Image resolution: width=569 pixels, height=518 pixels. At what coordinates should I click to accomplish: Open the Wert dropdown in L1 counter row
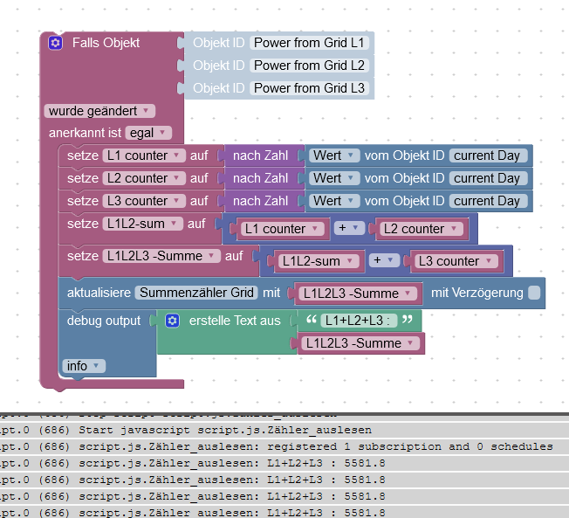click(334, 155)
